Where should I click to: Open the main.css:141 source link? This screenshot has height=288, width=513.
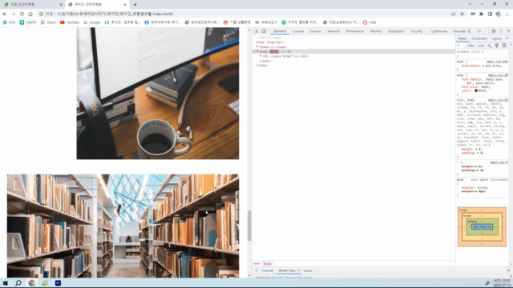497,62
